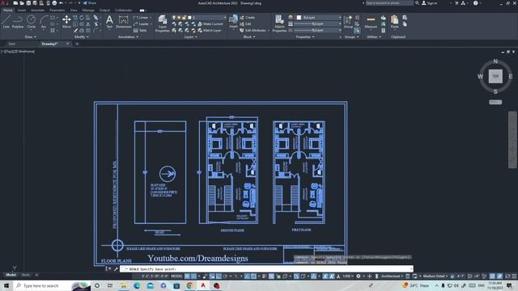Viewport: 518px width, 291px height.
Task: Open the Architectural units dropdown
Action: point(392,276)
